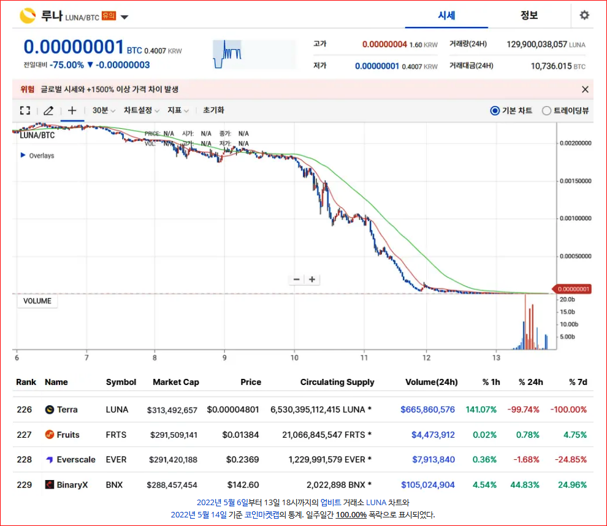This screenshot has width=607, height=526.
Task: Click the 유의 caution badge
Action: point(109,16)
